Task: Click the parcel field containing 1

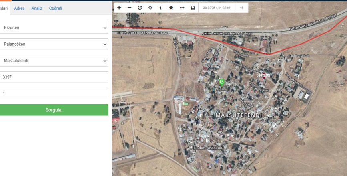Action: [54, 93]
